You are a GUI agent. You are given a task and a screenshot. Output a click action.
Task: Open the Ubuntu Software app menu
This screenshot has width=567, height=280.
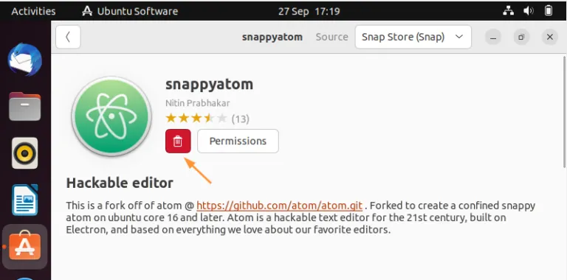(130, 11)
